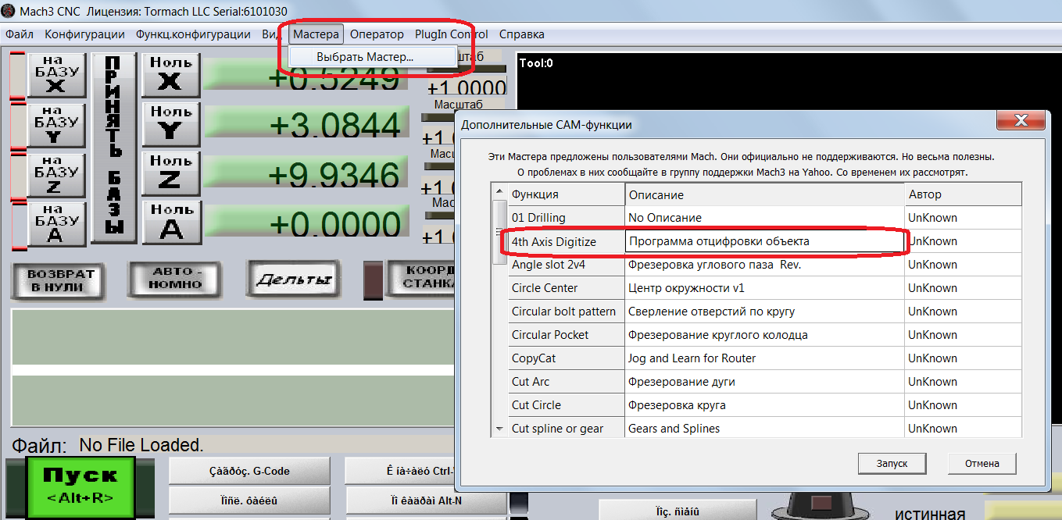The height and width of the screenshot is (520, 1062).
Task: Select the Circular bolt pattern wizard
Action: click(567, 312)
